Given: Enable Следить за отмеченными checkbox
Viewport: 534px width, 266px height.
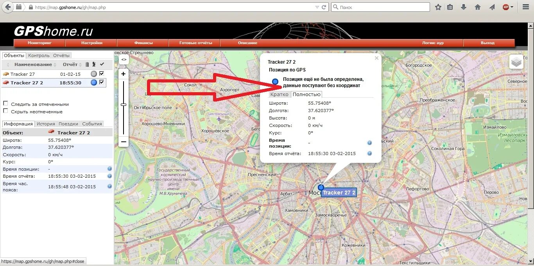Looking at the screenshot, I should [5, 104].
